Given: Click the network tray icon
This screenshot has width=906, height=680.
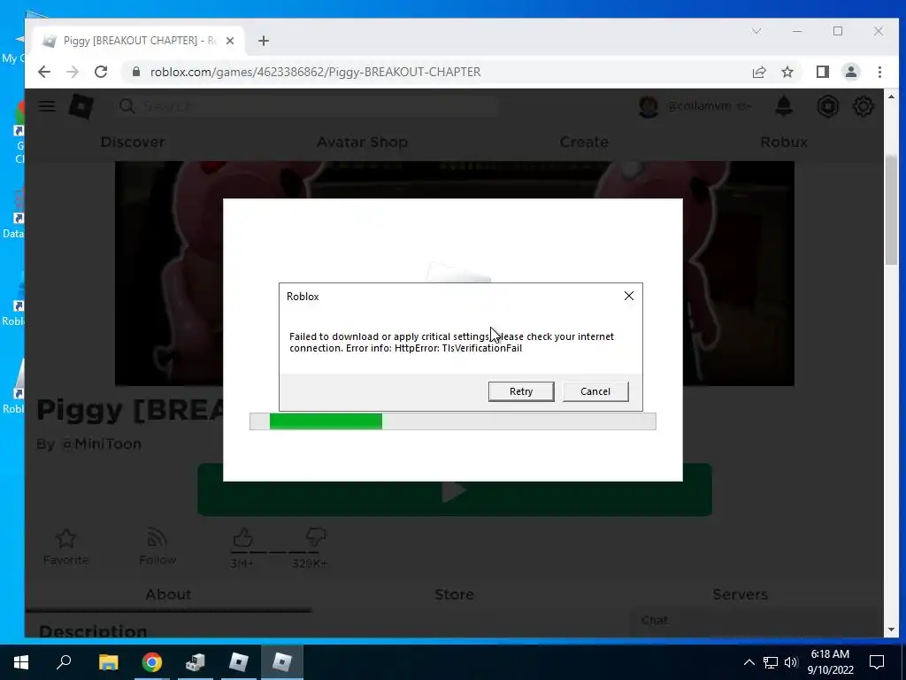Looking at the screenshot, I should point(771,662).
